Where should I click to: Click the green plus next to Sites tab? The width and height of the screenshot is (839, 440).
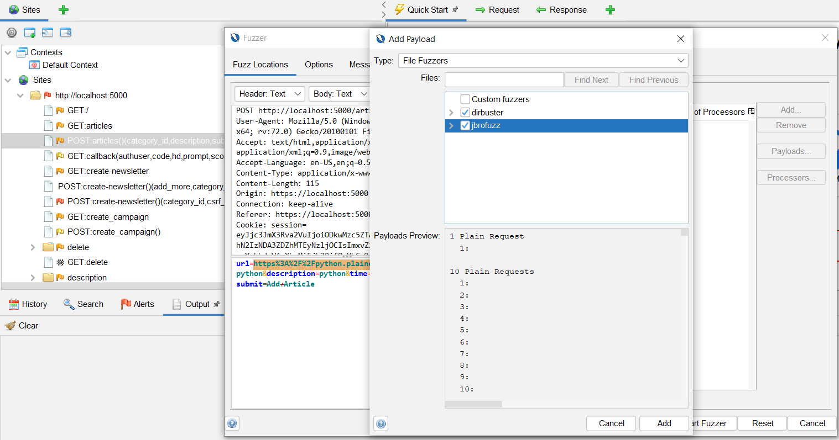pos(63,9)
